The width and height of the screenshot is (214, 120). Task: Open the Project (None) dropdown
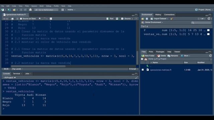[204, 10]
